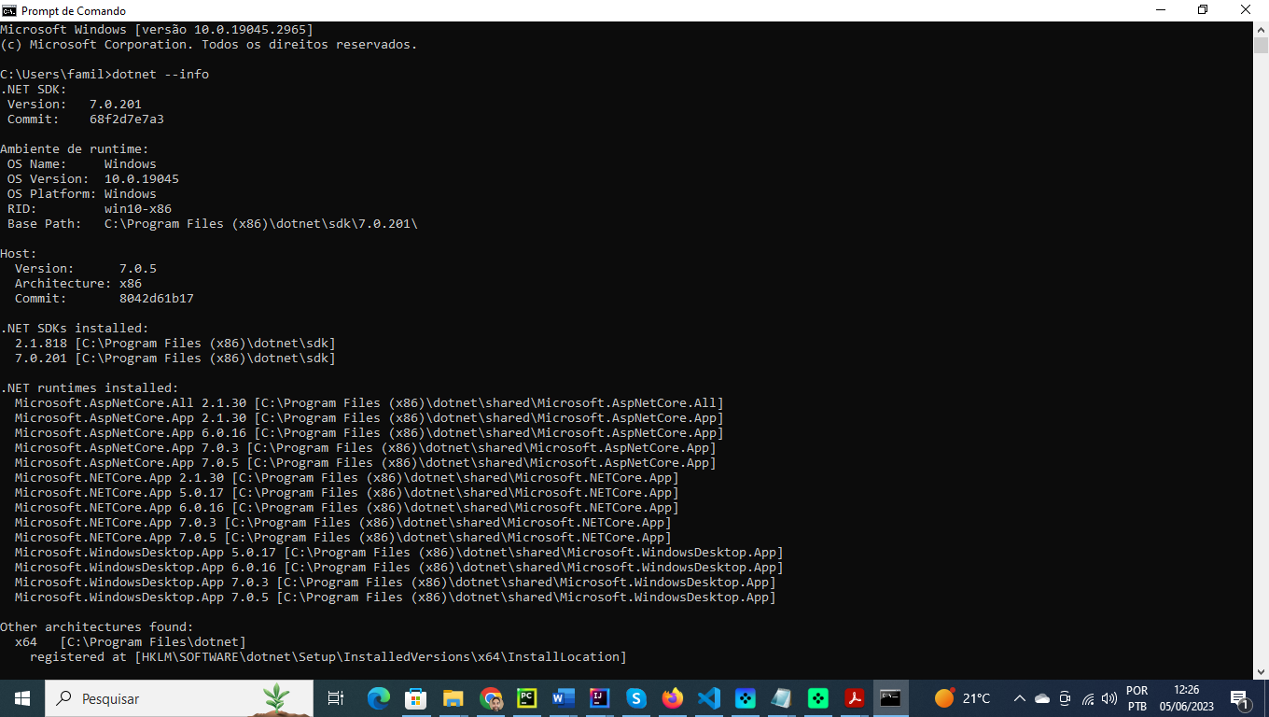Click the Command Prompt taskbar button

(x=891, y=697)
